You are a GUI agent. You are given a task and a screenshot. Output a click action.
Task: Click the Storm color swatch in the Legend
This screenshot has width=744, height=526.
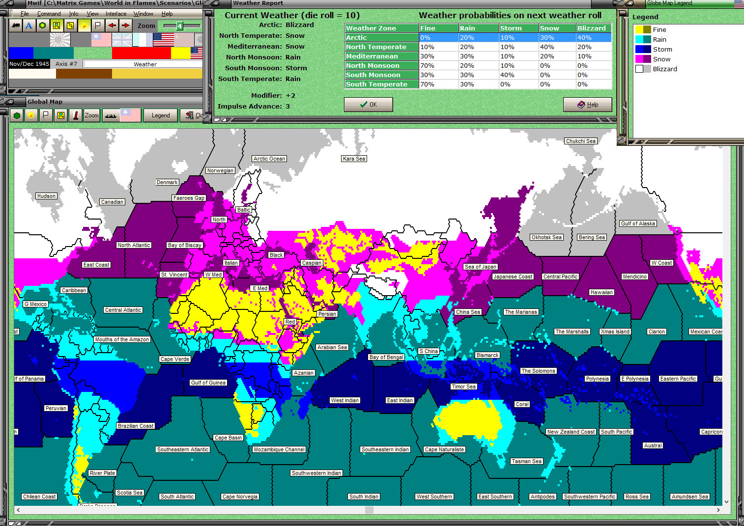point(643,49)
